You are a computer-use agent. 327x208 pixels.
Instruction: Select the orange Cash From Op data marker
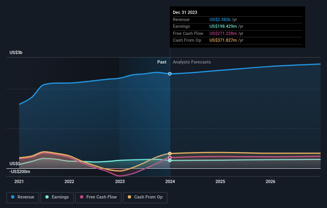pyautogui.click(x=170, y=154)
